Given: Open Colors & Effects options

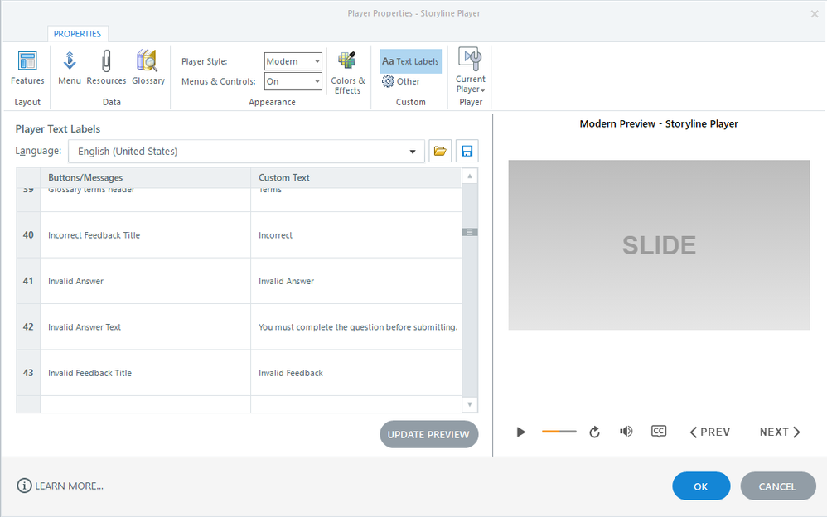Looking at the screenshot, I should pos(347,73).
